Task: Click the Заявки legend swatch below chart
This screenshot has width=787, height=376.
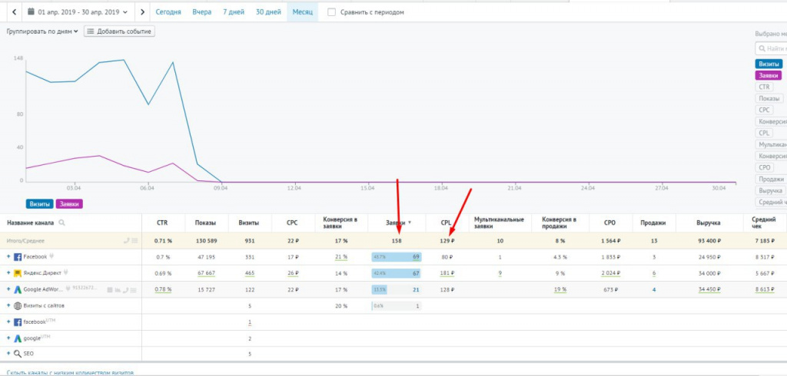Action: [70, 203]
